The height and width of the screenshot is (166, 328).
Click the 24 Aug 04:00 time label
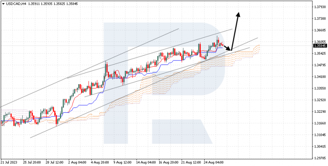tap(213, 163)
